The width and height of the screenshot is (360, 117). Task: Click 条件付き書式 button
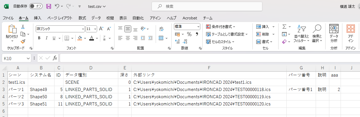tap(221, 27)
